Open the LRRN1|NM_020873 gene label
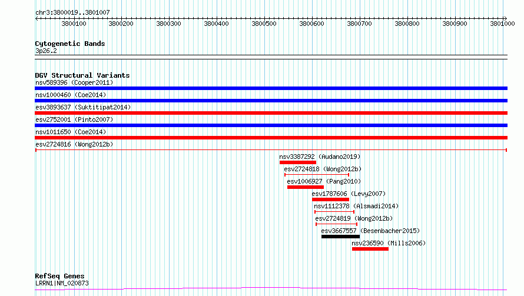This screenshot has height=296, width=524. [x=62, y=283]
